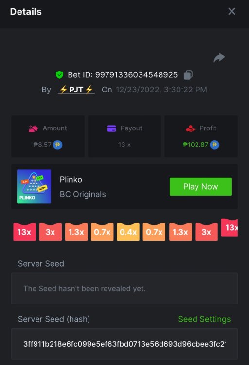Click the unrevealed Server Seed field

(x=124, y=288)
